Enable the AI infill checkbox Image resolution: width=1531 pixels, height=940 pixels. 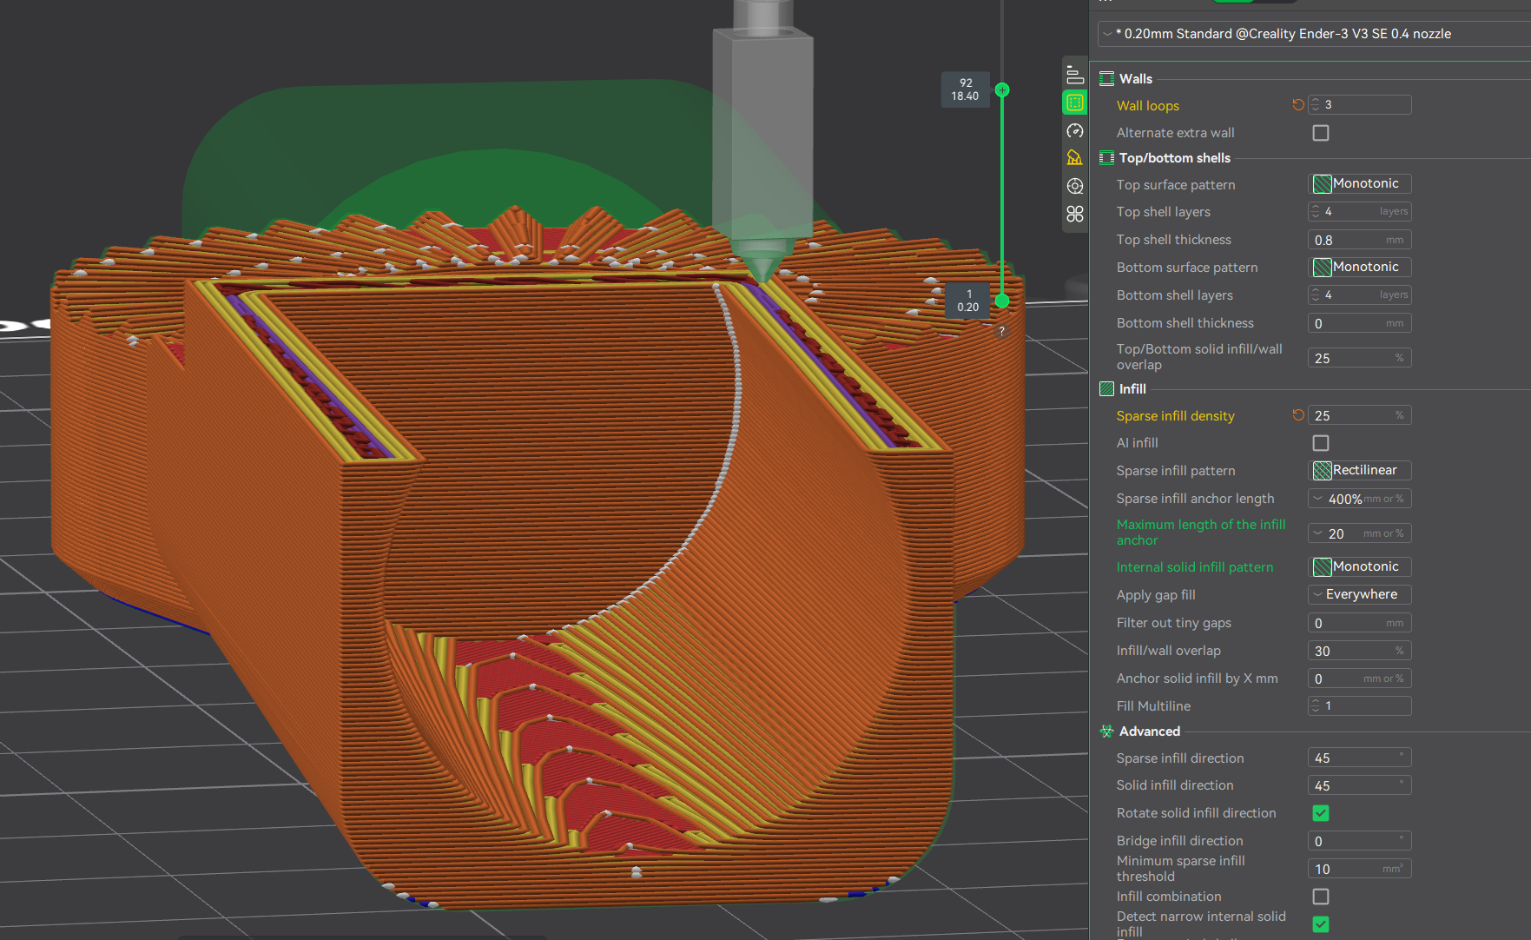tap(1320, 443)
